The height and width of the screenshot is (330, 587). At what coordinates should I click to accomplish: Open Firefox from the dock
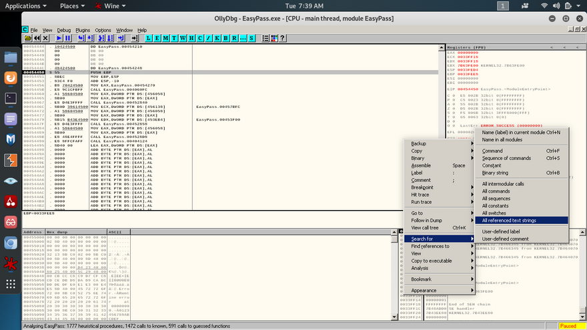pyautogui.click(x=11, y=78)
